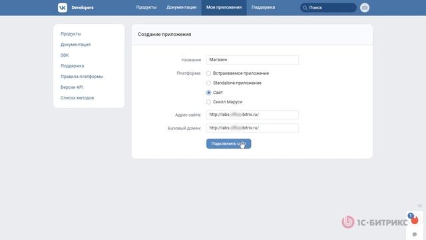426x240 pixels.
Task: Click the Базовый домен input field
Action: click(252, 128)
